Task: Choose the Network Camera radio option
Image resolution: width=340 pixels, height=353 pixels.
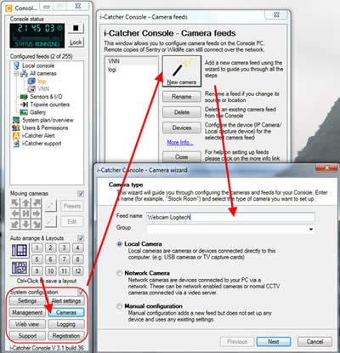Action: (x=119, y=273)
